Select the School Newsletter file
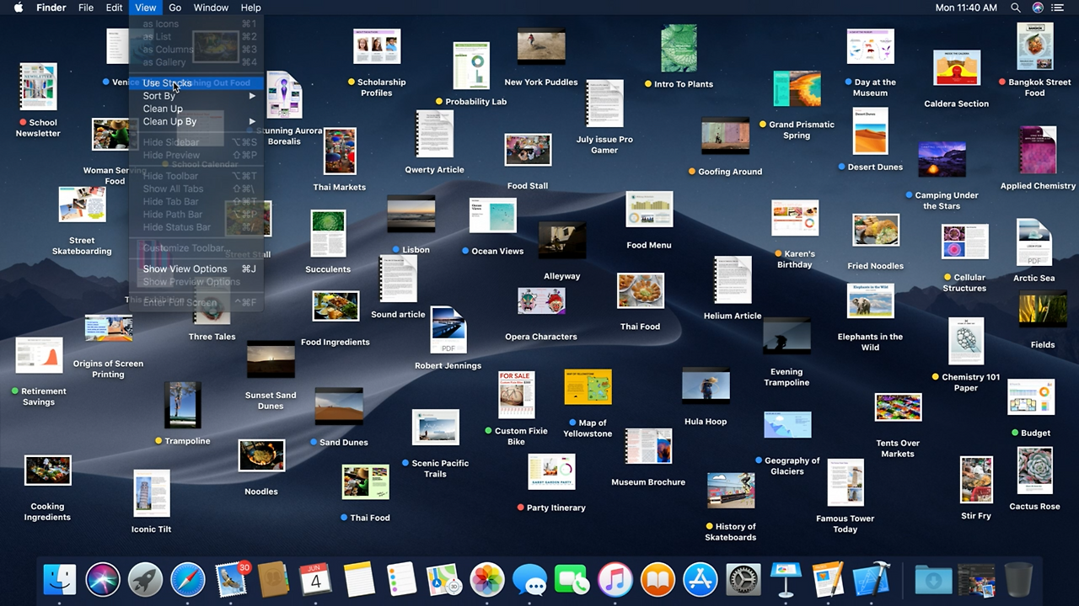The width and height of the screenshot is (1079, 606). tap(39, 86)
